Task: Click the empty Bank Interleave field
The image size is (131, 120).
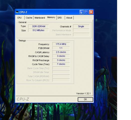Action: [x=81, y=34]
